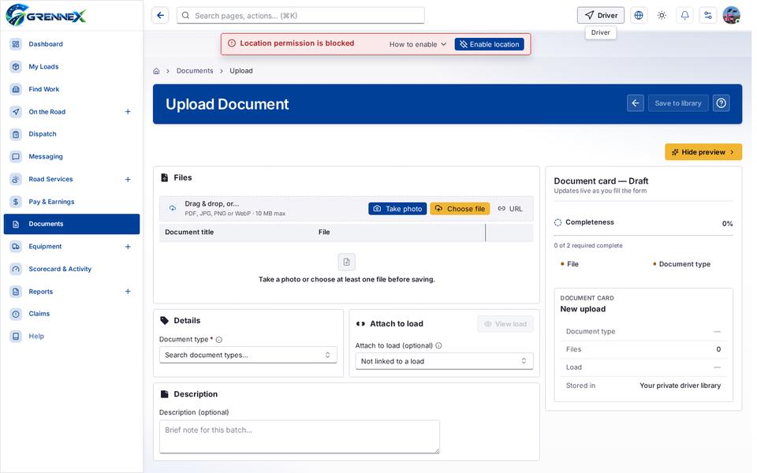Image resolution: width=757 pixels, height=473 pixels.
Task: Open Dispatch from the sidebar
Action: tap(72, 134)
